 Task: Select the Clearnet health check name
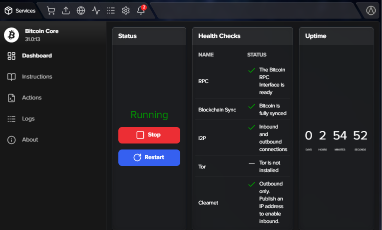208,202
